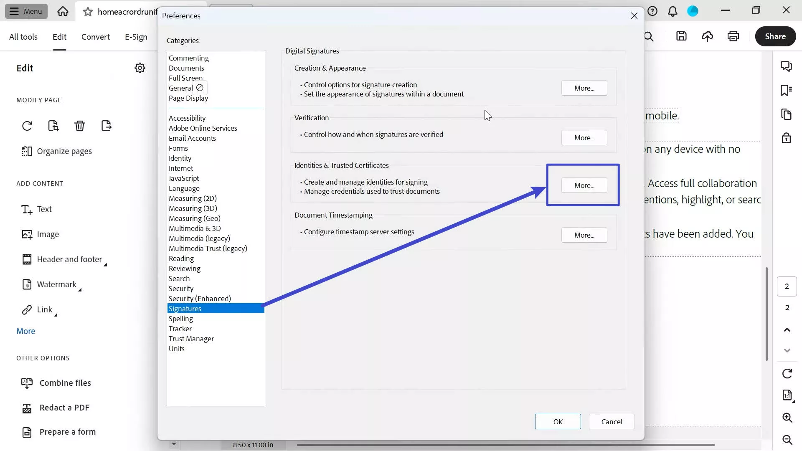Select Security (Enhanced) in categories list
The image size is (802, 451).
[x=200, y=299]
